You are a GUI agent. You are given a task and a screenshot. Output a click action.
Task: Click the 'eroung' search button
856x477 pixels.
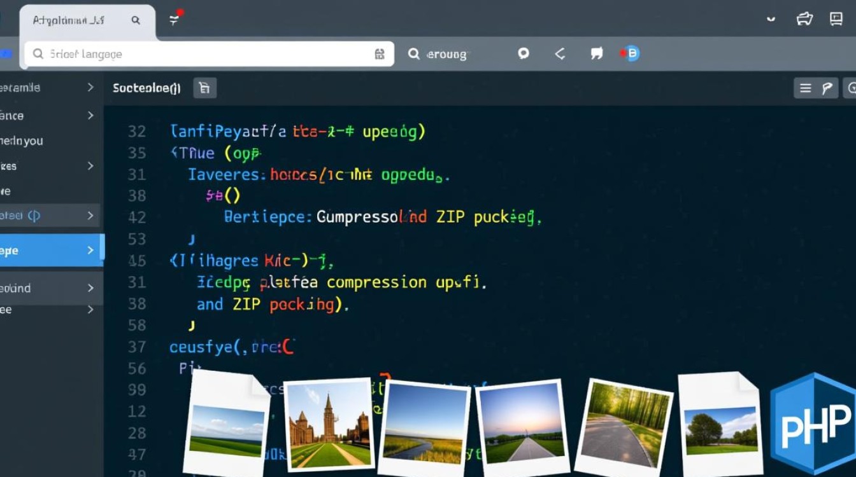(x=438, y=54)
